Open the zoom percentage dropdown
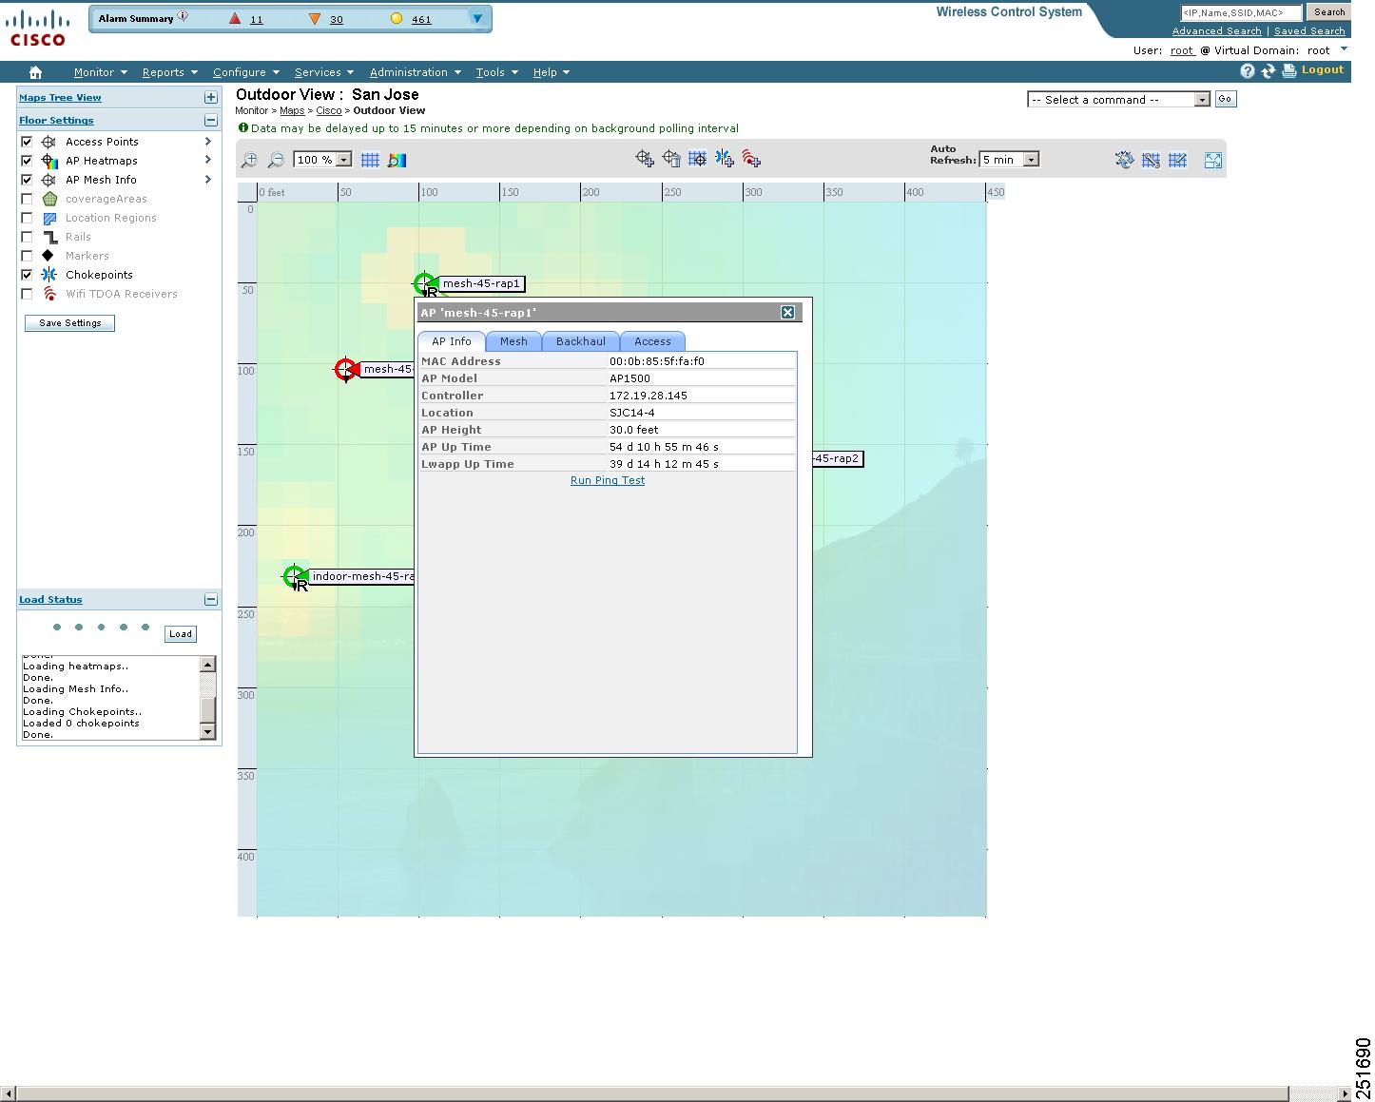The height and width of the screenshot is (1102, 1375). pyautogui.click(x=322, y=160)
